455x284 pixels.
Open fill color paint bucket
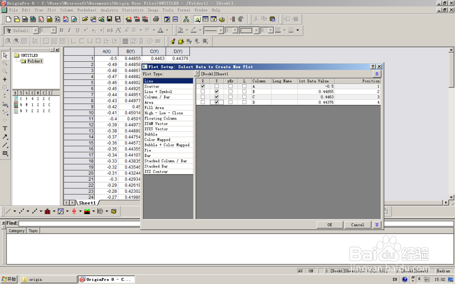(181, 30)
